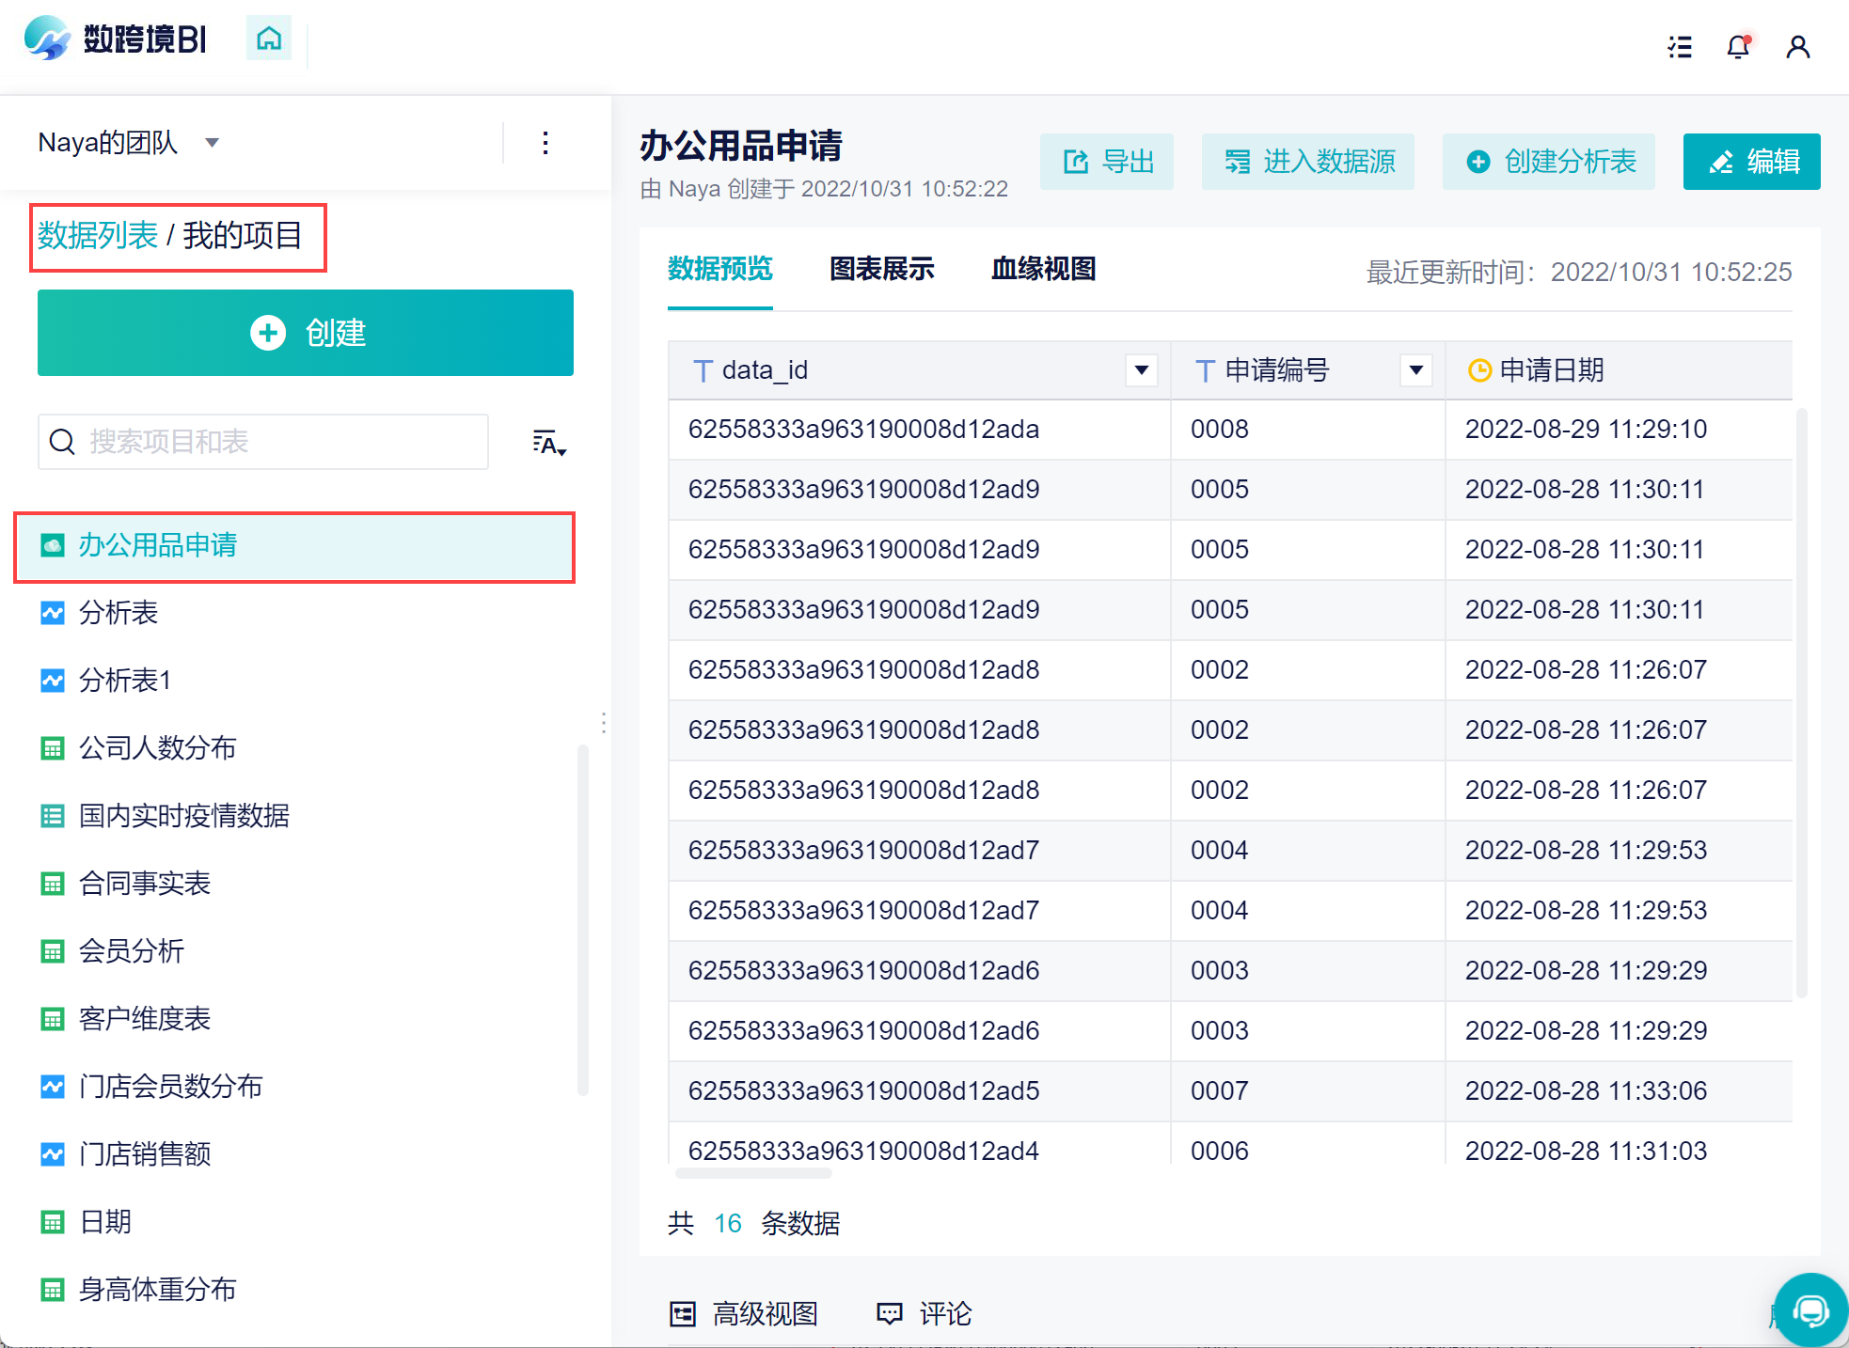Viewport: 1849px width, 1348px height.
Task: Click the sort order icon beside search
Action: coord(549,443)
